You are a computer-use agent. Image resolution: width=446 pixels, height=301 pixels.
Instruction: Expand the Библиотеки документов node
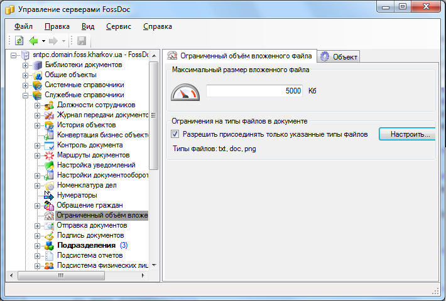pyautogui.click(x=25, y=65)
